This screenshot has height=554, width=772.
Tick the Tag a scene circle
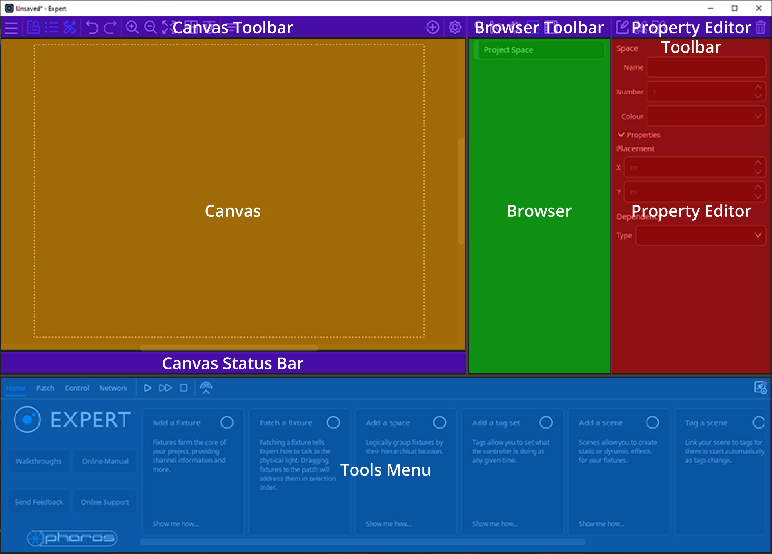point(759,423)
